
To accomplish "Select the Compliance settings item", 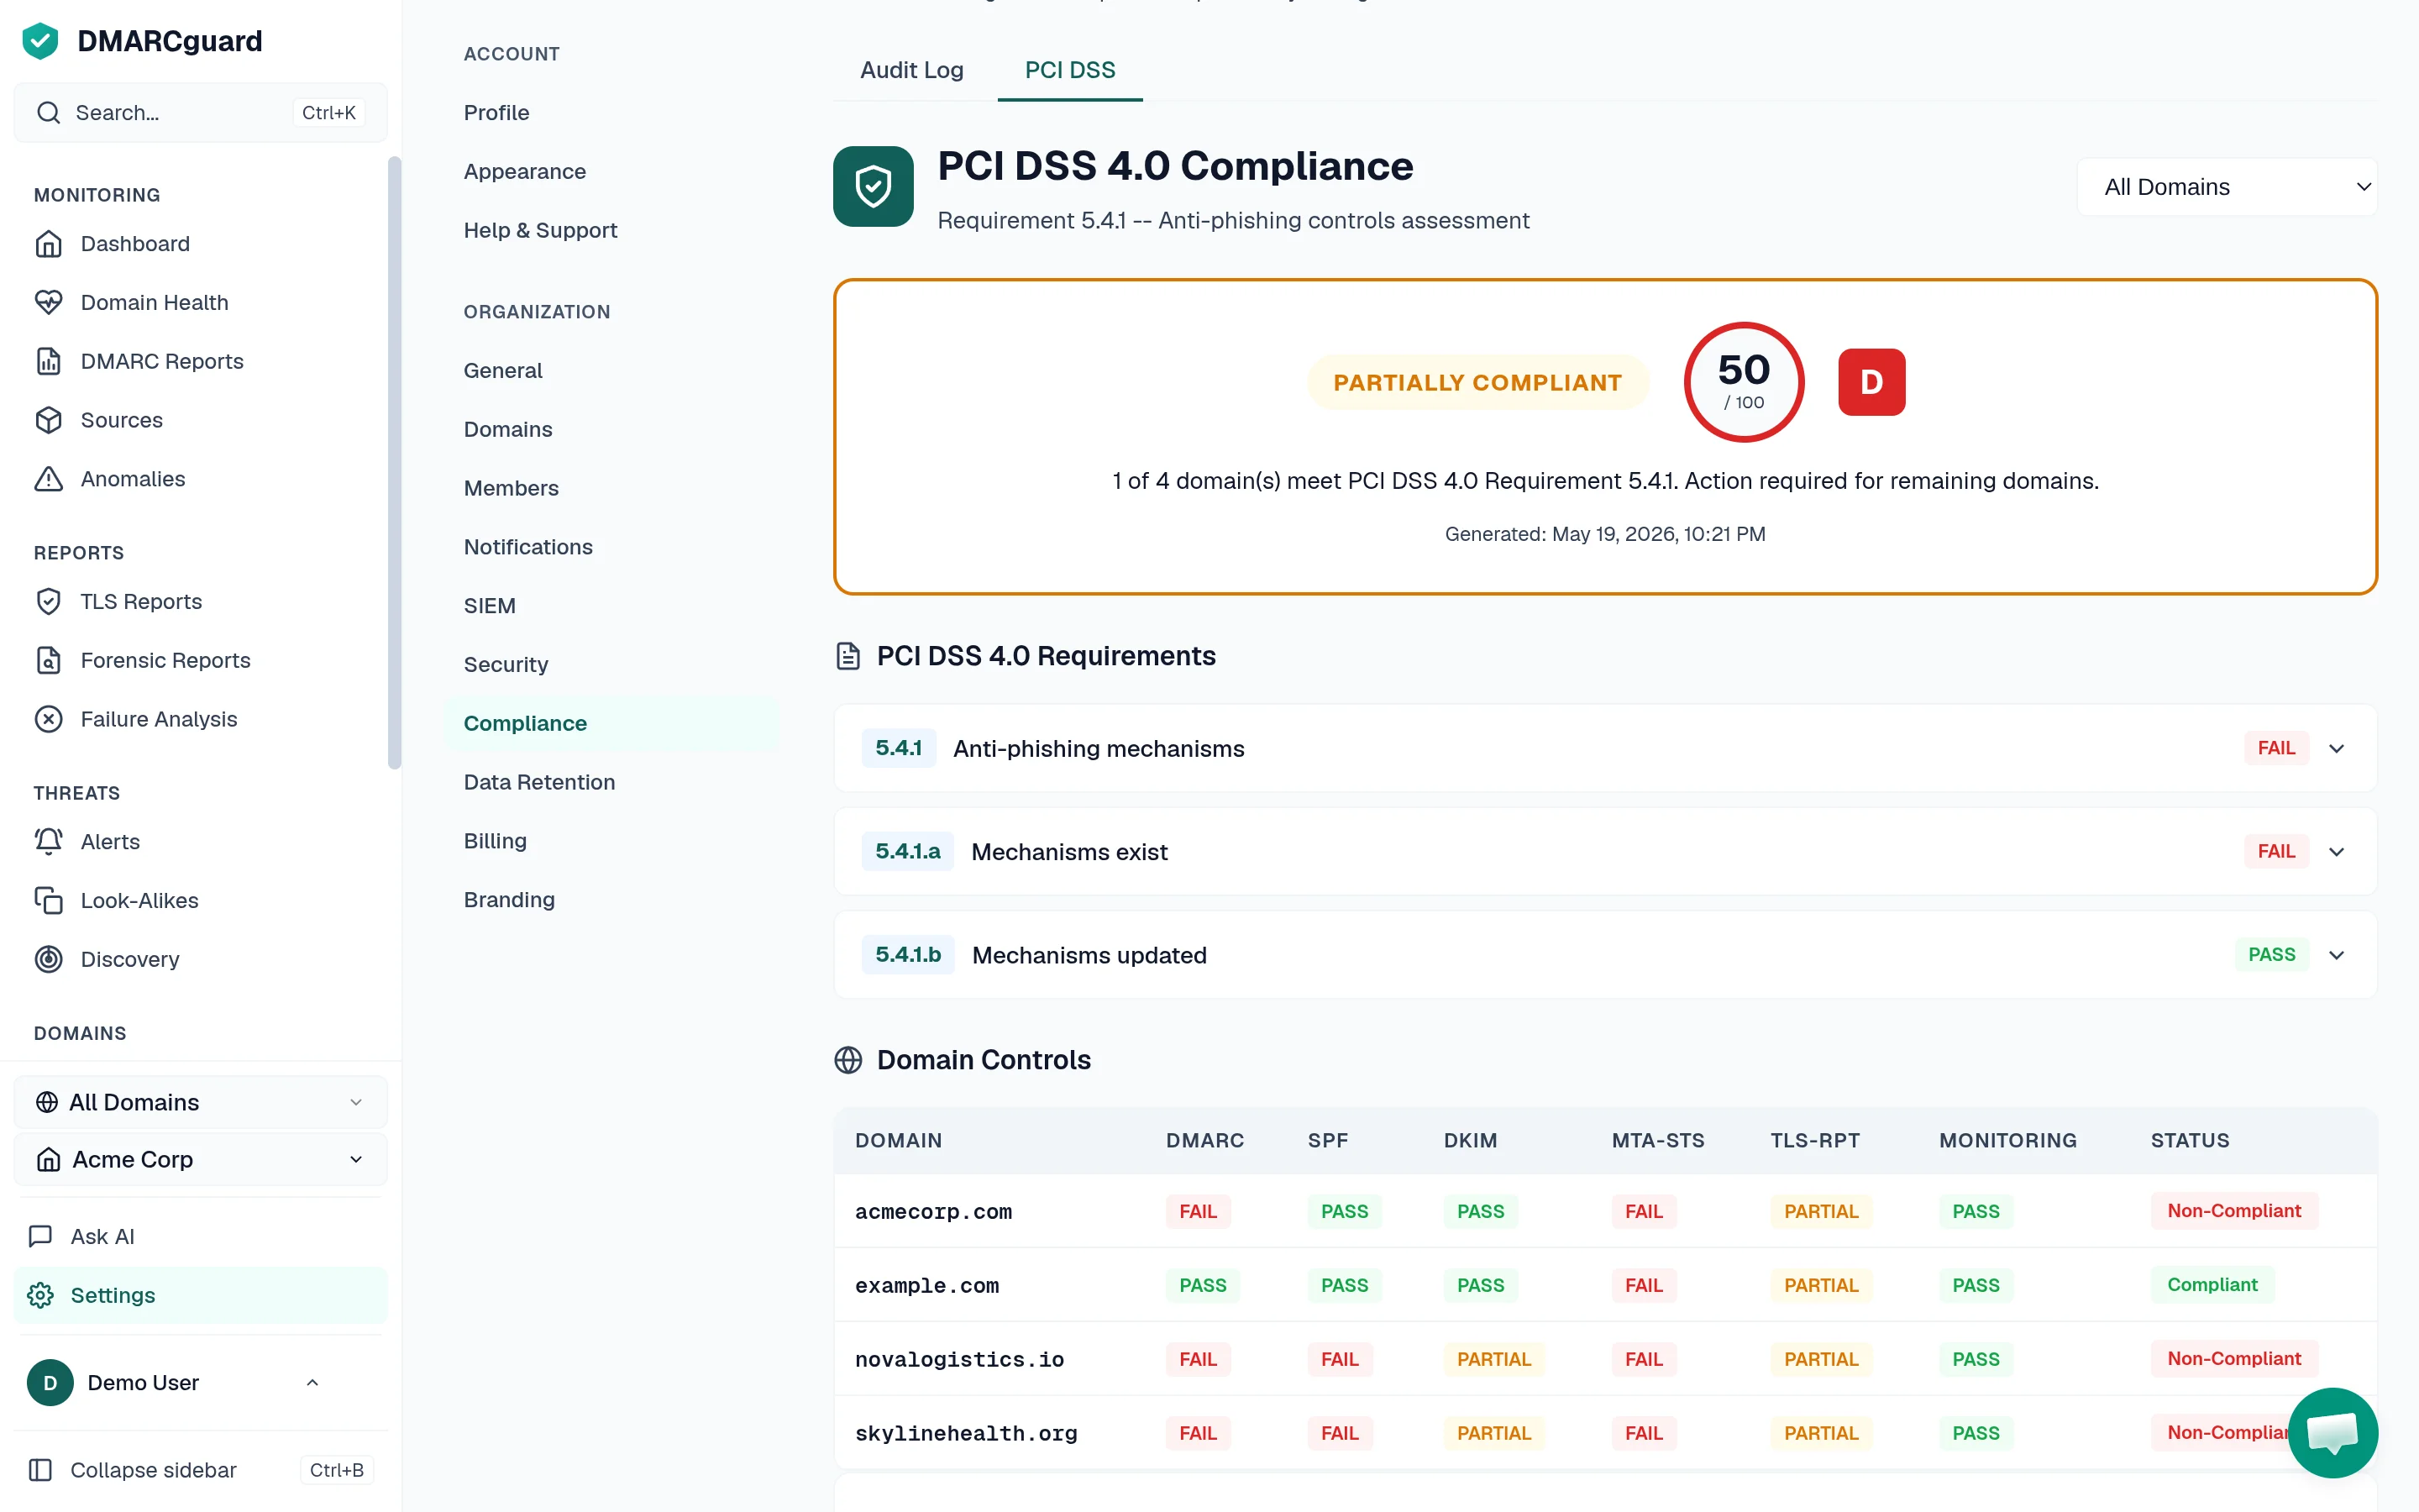I will click(x=611, y=723).
